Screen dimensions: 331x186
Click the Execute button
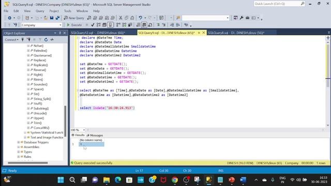(74, 25)
